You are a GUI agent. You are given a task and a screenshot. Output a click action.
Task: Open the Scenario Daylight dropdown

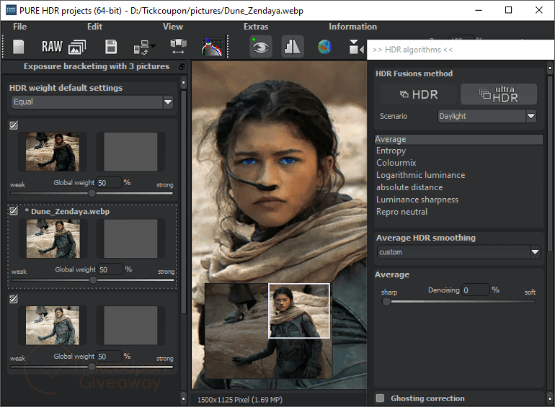[487, 116]
